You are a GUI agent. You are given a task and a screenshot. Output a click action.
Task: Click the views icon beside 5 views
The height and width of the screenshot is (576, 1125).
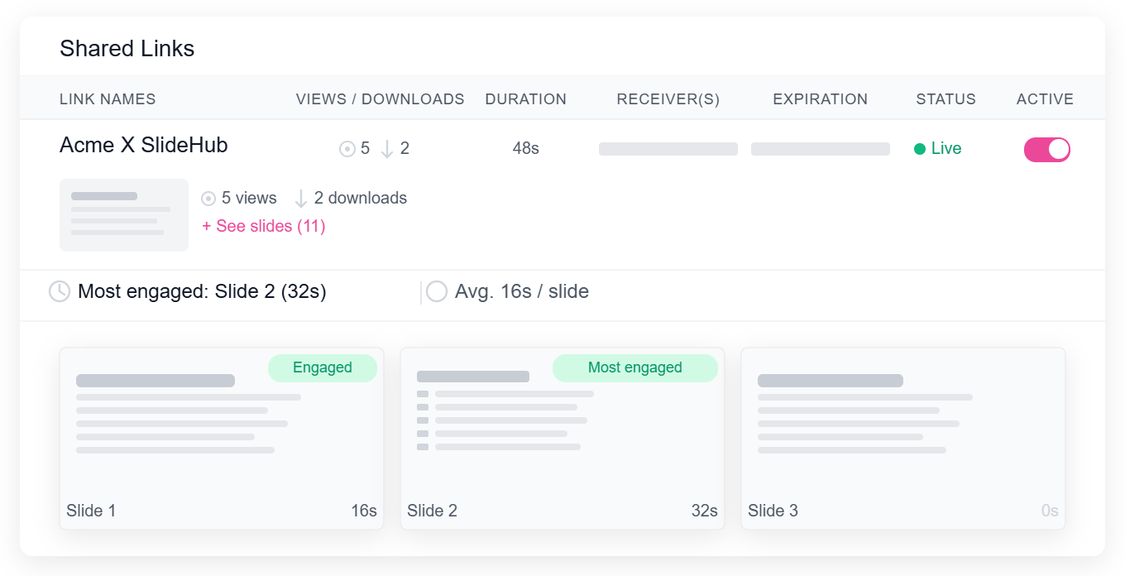(x=208, y=199)
